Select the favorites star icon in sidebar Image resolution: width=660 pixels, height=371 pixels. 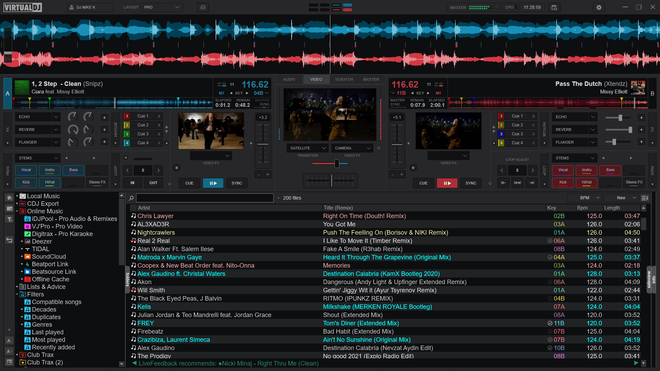coord(9,198)
